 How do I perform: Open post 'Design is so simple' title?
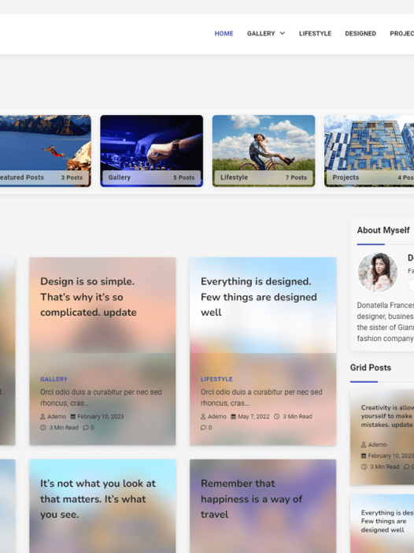pyautogui.click(x=88, y=297)
